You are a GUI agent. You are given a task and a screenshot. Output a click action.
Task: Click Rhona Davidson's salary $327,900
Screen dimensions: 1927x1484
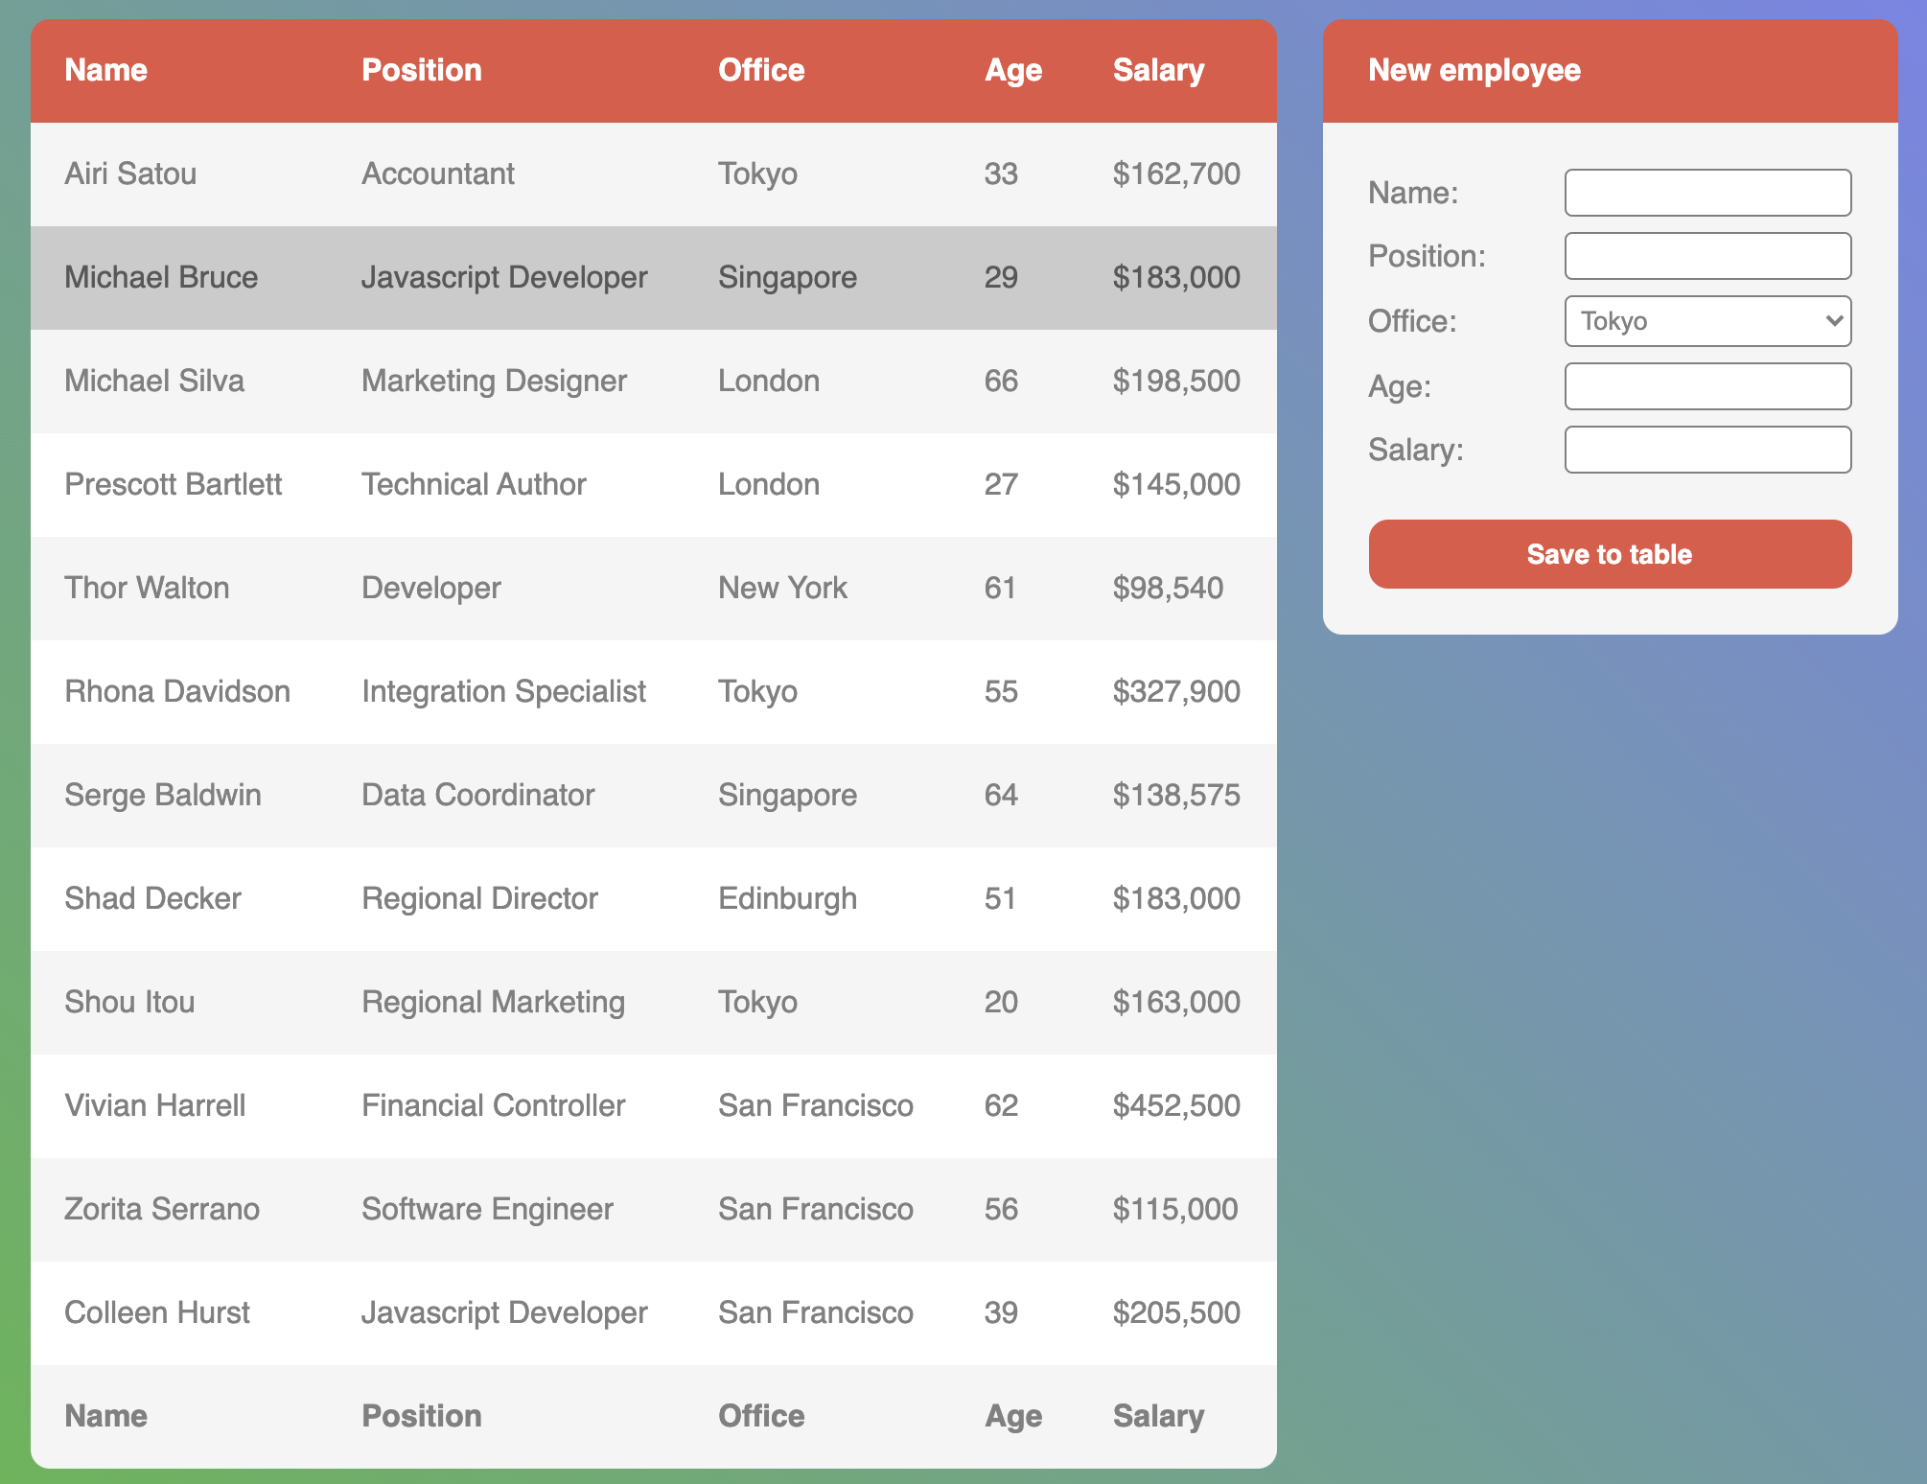(1176, 691)
